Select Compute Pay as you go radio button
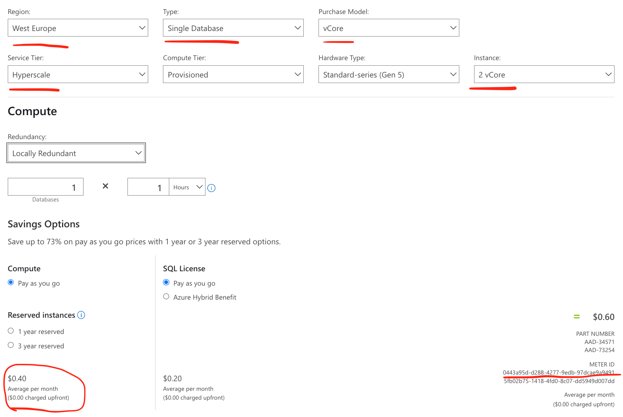This screenshot has height=417, width=623. click(11, 283)
